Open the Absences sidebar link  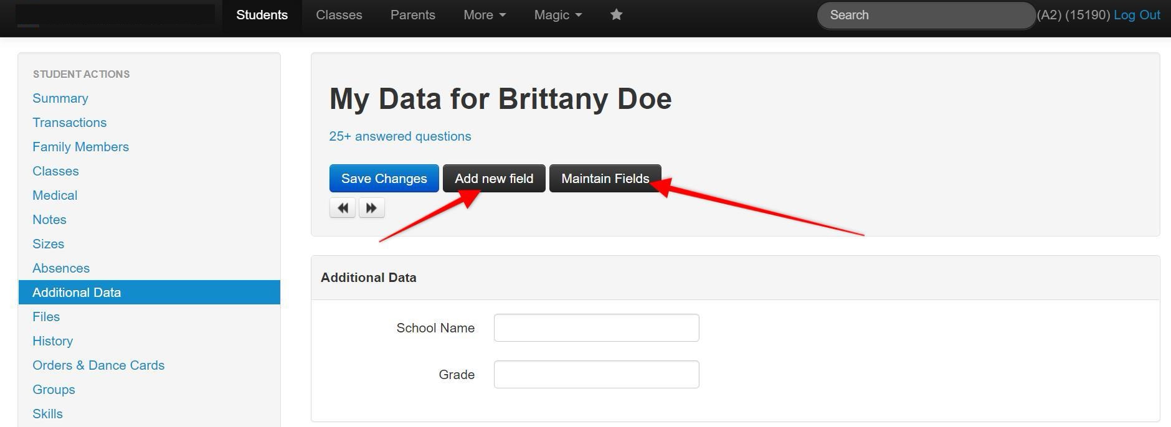pyautogui.click(x=61, y=268)
